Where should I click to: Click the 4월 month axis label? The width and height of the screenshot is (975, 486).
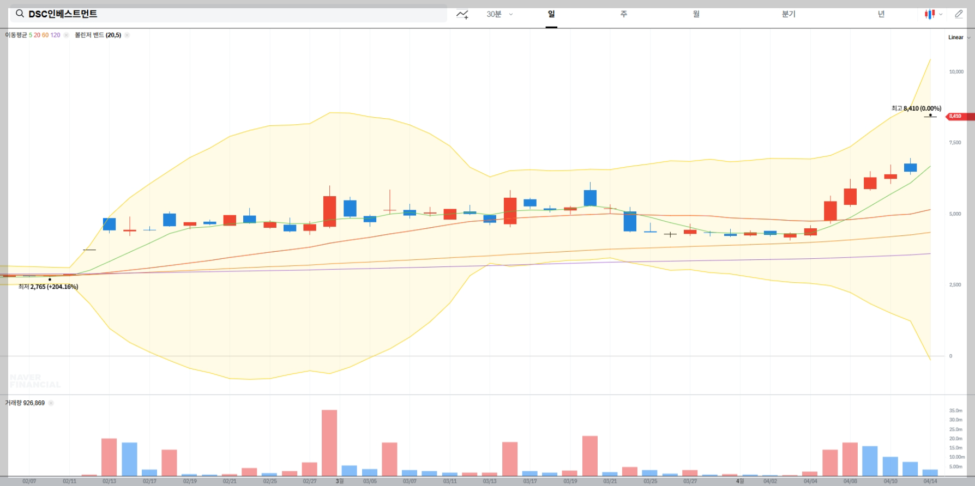pos(740,482)
